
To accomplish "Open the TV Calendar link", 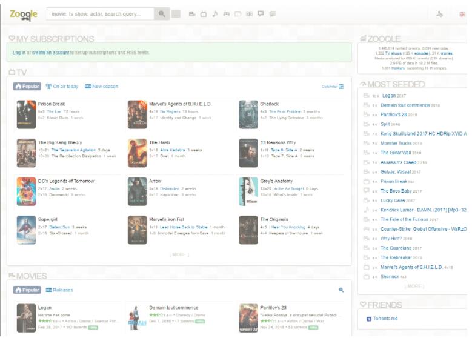I will 333,87.
